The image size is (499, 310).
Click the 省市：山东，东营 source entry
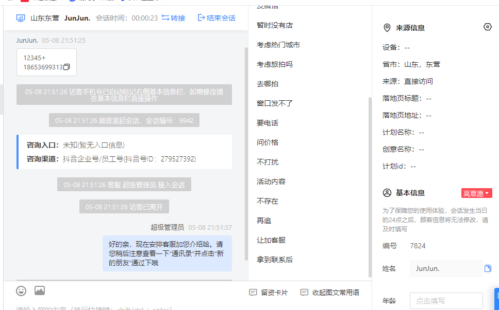pyautogui.click(x=411, y=64)
